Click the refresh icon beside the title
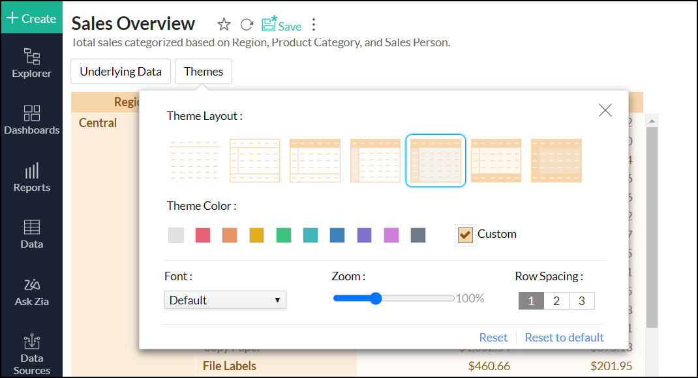Screen dimensions: 698x378 pos(247,25)
